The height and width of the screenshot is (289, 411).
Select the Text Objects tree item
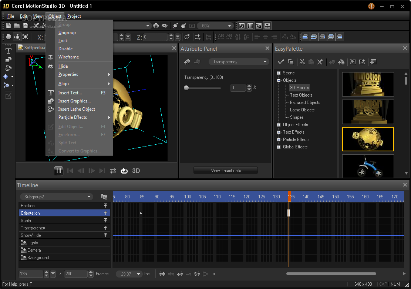tap(301, 95)
